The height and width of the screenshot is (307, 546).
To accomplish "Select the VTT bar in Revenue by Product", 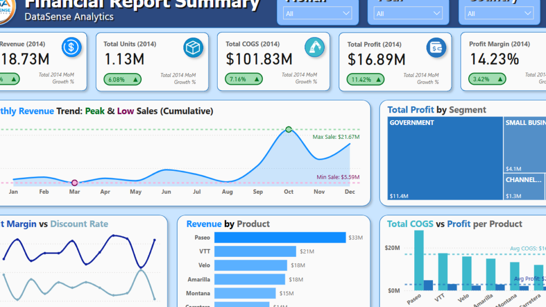I will (x=255, y=251).
